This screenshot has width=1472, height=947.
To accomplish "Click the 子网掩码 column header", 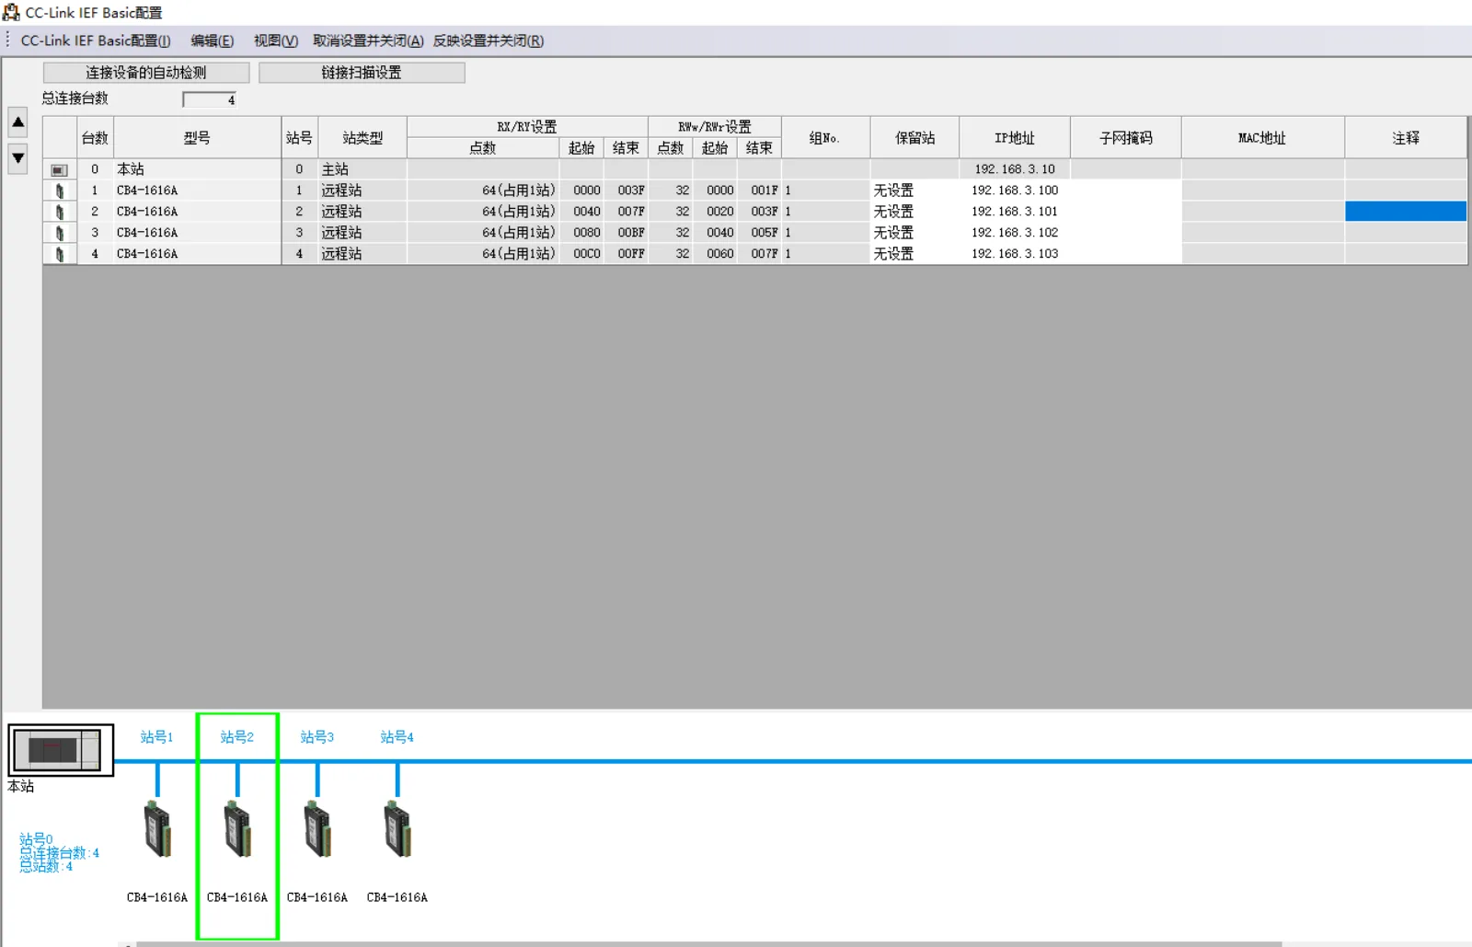I will coord(1126,138).
